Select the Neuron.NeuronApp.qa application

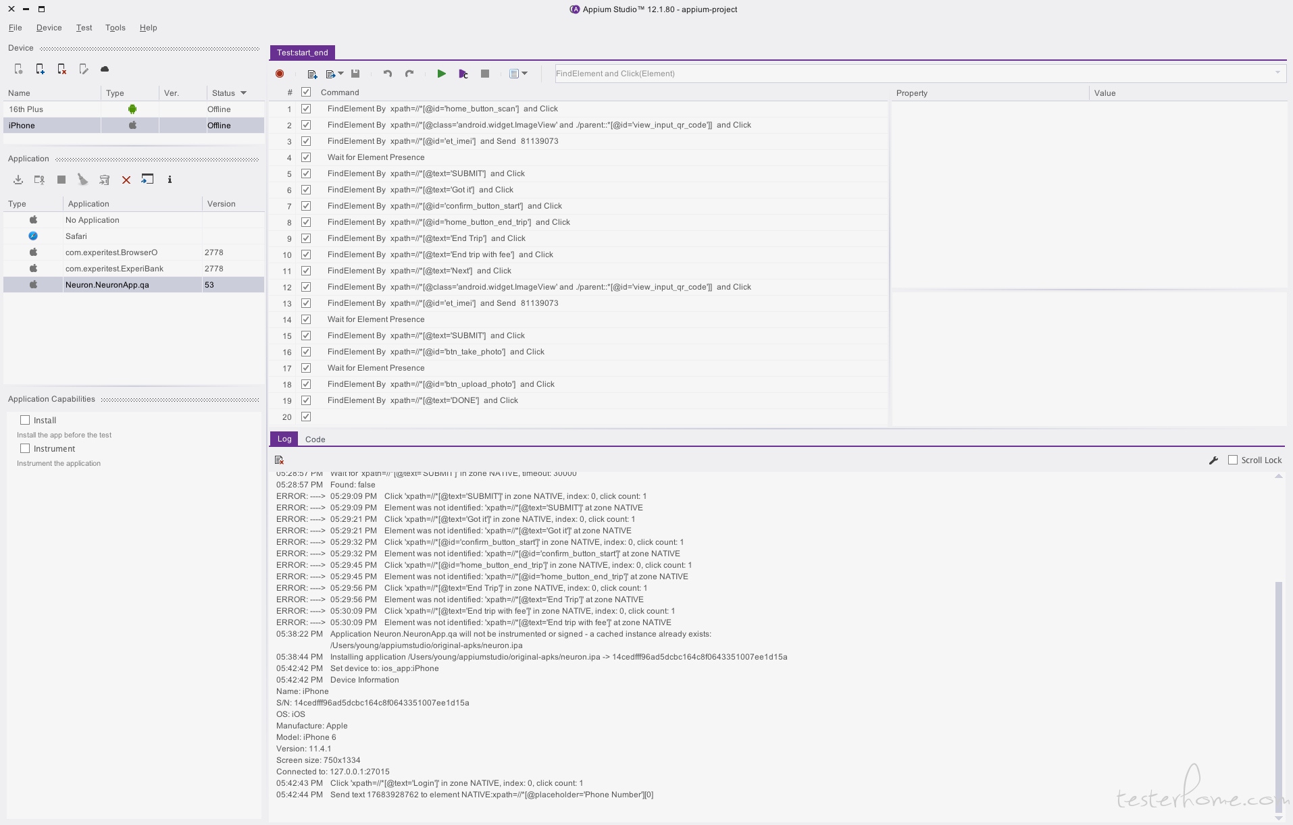click(x=134, y=285)
